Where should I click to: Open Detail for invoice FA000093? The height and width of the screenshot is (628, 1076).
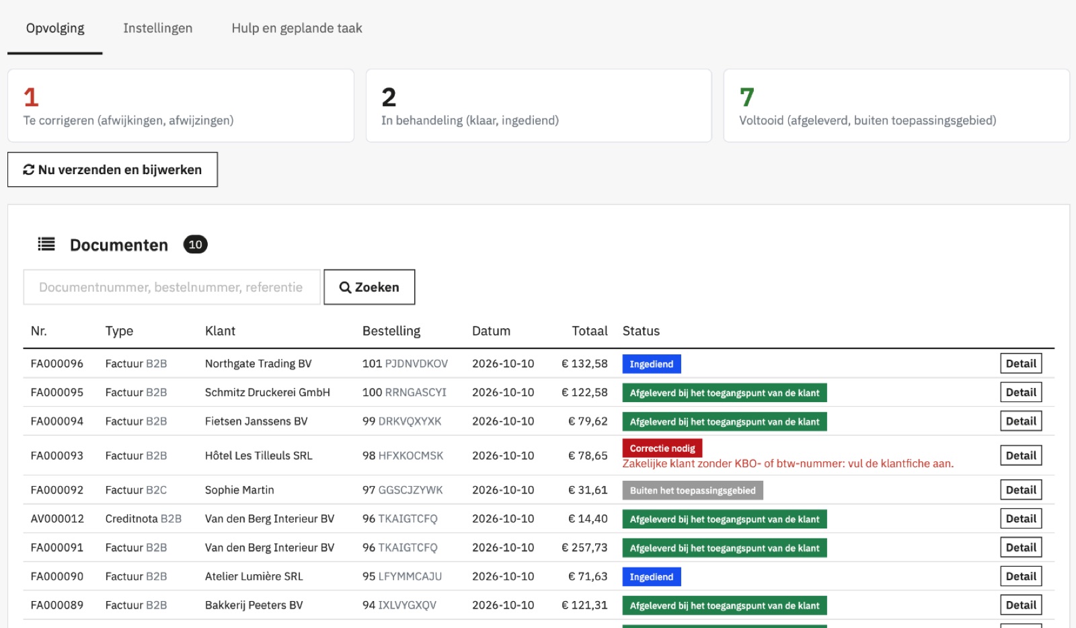pos(1021,456)
